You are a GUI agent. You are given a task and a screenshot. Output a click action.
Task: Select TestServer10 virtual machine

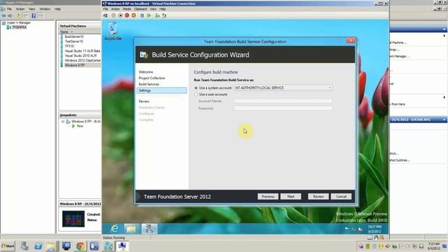(x=74, y=41)
